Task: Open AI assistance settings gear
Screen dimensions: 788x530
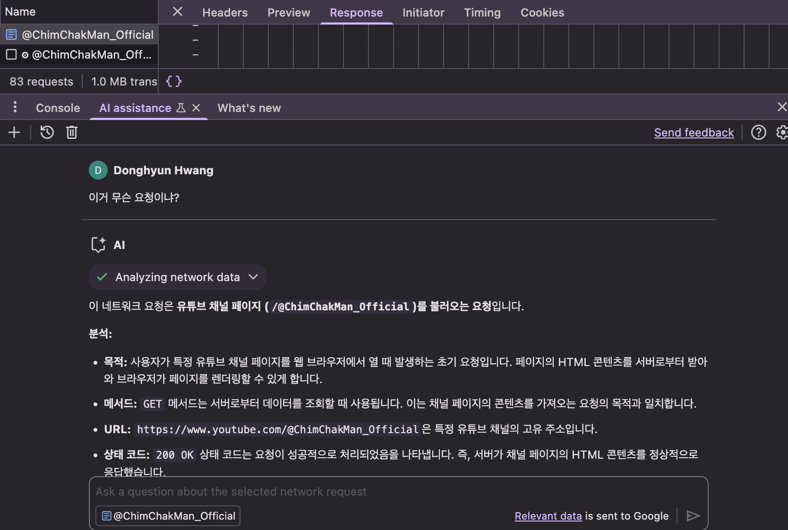Action: click(x=782, y=132)
